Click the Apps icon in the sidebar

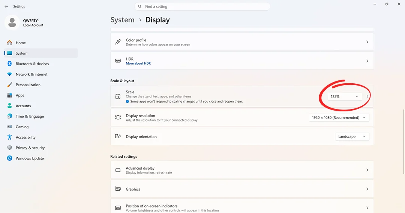click(x=9, y=95)
